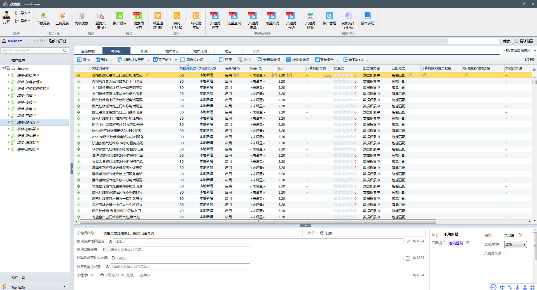Click the 出价 input field
Image resolution: width=537 pixels, height=290 pixels.
(375, 233)
